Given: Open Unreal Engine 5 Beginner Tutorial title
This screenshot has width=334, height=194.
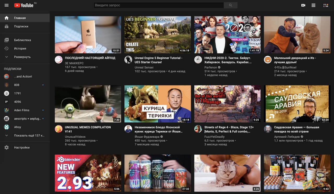Looking at the screenshot, I should coord(158,60).
